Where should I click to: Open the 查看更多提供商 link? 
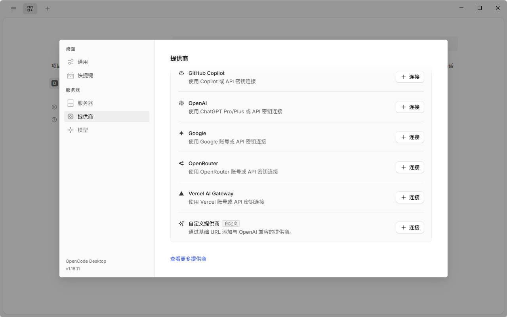pyautogui.click(x=188, y=259)
